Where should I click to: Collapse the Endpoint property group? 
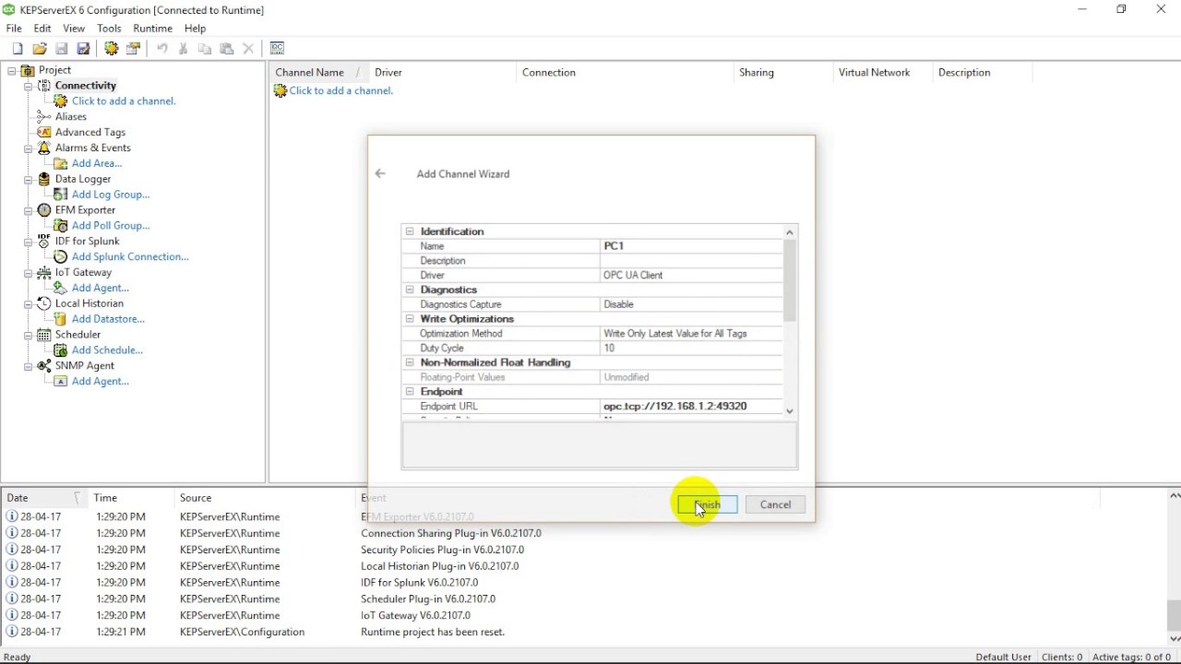point(410,392)
